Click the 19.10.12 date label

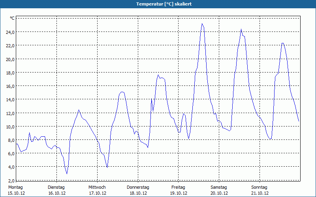178,193
